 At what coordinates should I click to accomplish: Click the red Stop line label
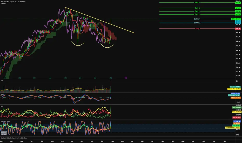coord(197,28)
